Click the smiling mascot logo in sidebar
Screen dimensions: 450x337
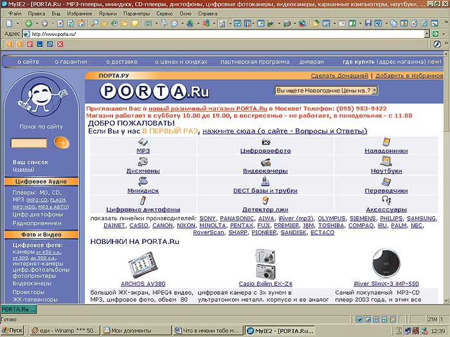(x=42, y=96)
